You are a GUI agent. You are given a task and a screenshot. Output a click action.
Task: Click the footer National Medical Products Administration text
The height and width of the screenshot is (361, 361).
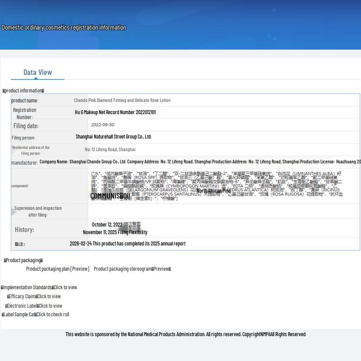pyautogui.click(x=185, y=334)
